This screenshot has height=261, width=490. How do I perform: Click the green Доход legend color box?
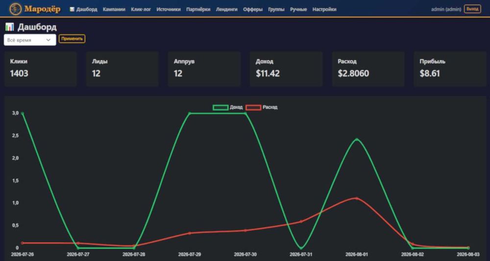[220, 107]
